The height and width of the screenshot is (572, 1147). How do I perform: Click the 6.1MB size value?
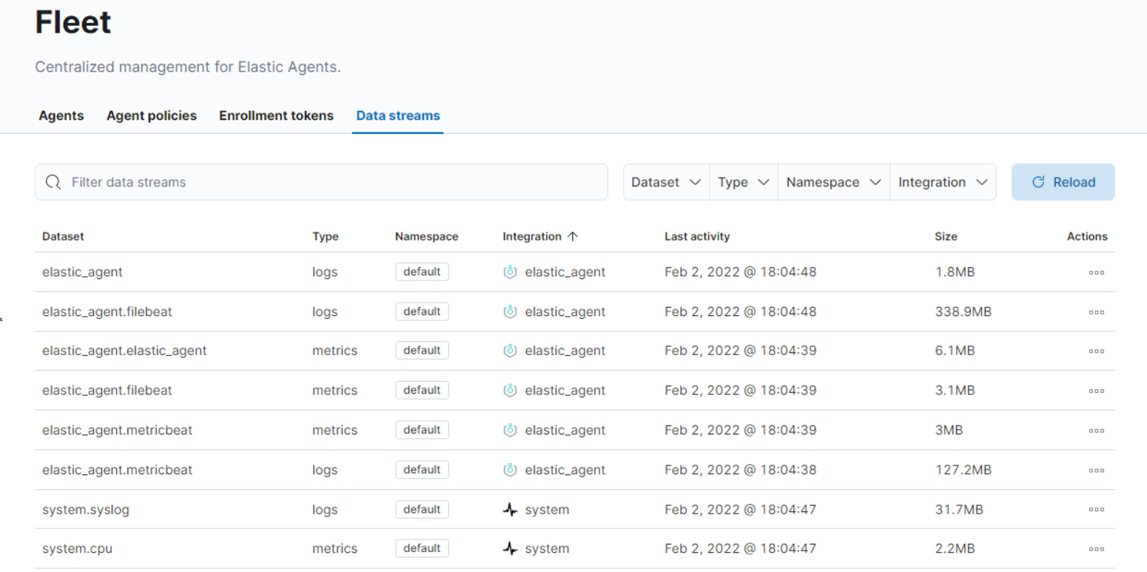click(x=955, y=351)
